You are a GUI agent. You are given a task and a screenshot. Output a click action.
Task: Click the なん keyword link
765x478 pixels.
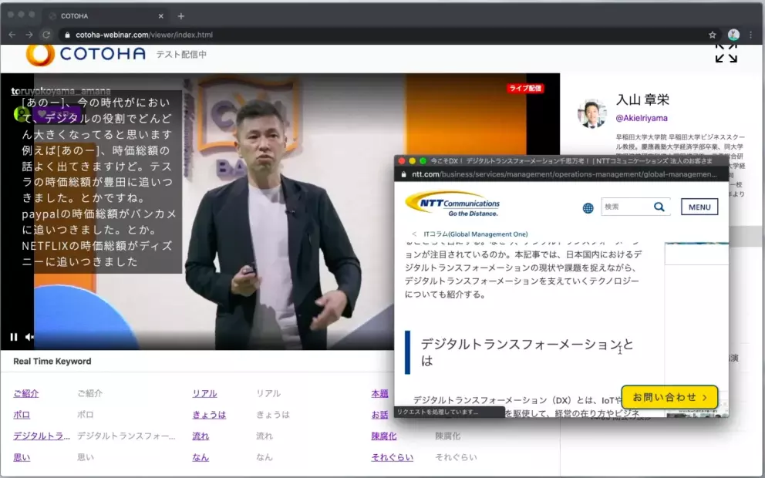[x=201, y=457]
